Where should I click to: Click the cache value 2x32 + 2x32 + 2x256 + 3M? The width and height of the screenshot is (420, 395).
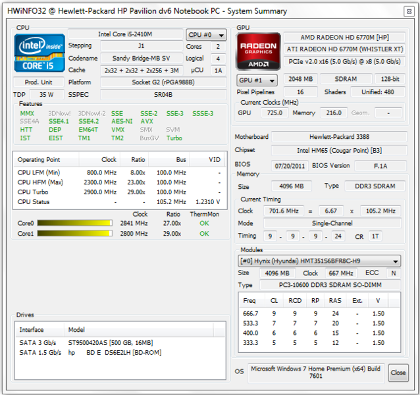[142, 70]
